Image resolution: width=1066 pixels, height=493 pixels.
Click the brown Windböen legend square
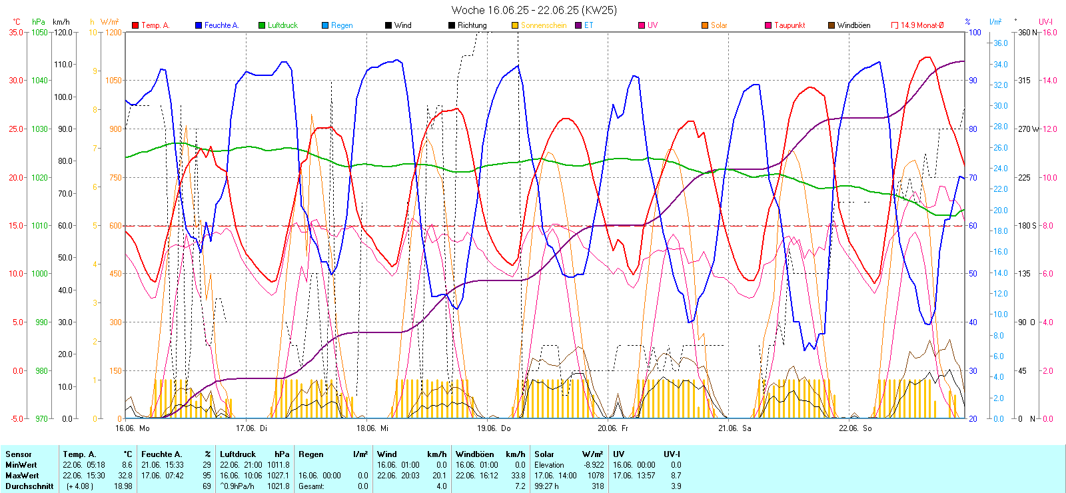click(831, 25)
